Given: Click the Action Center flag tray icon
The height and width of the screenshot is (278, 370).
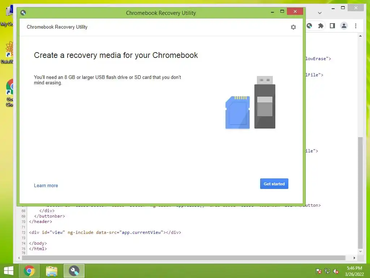Looking at the screenshot, I should 318,271.
